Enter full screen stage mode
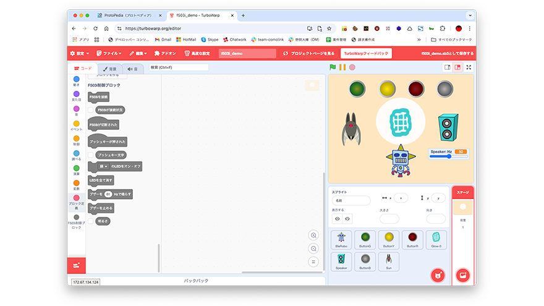 [469, 67]
